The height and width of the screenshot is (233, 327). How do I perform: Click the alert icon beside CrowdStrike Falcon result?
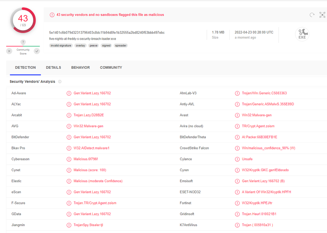pyautogui.click(x=237, y=148)
